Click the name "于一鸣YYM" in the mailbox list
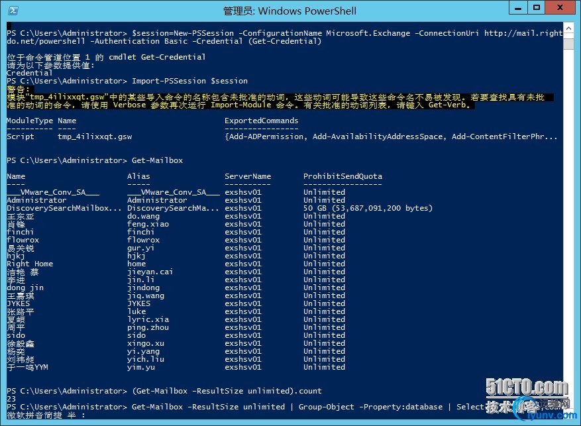The height and width of the screenshot is (426, 581). (27, 367)
